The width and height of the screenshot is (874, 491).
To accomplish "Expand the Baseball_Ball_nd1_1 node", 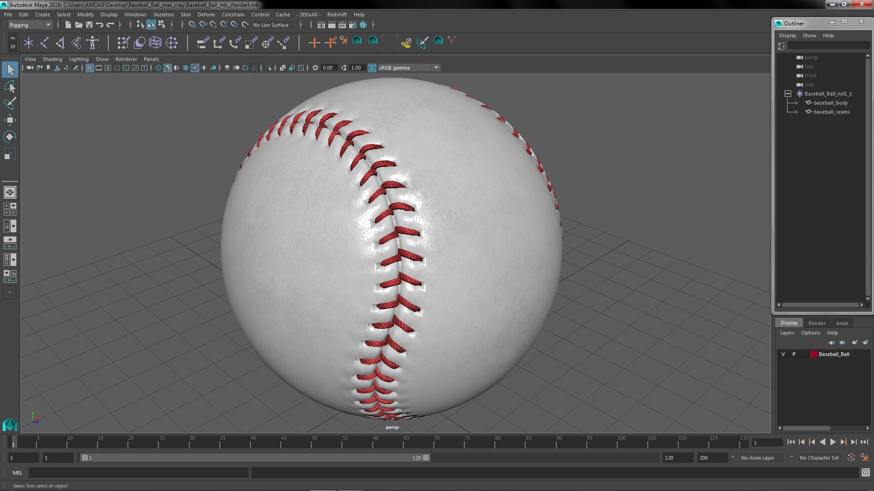I will pyautogui.click(x=788, y=94).
